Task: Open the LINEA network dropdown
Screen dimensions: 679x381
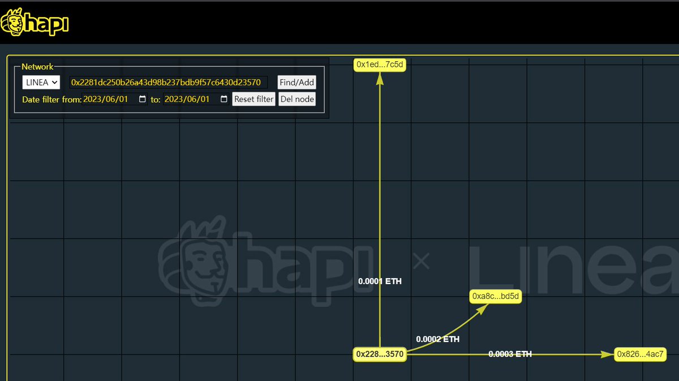Action: (x=41, y=82)
